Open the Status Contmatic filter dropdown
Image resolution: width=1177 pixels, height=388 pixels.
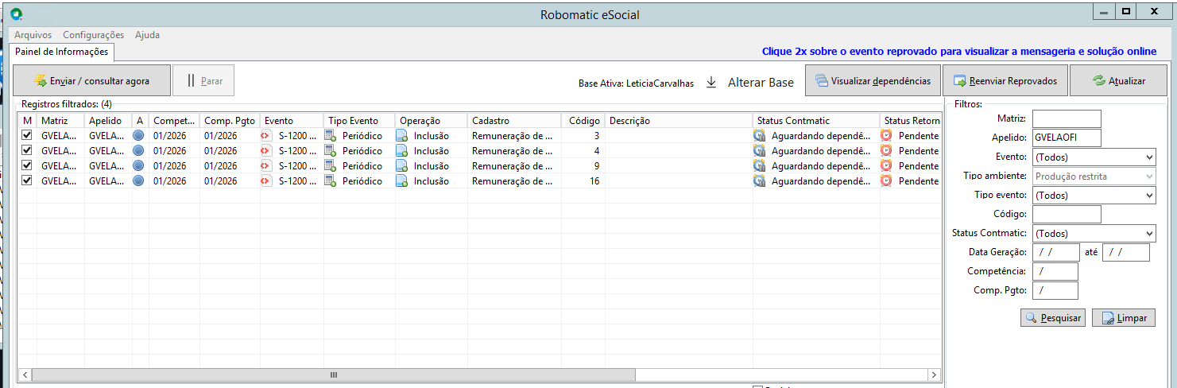(x=1094, y=233)
